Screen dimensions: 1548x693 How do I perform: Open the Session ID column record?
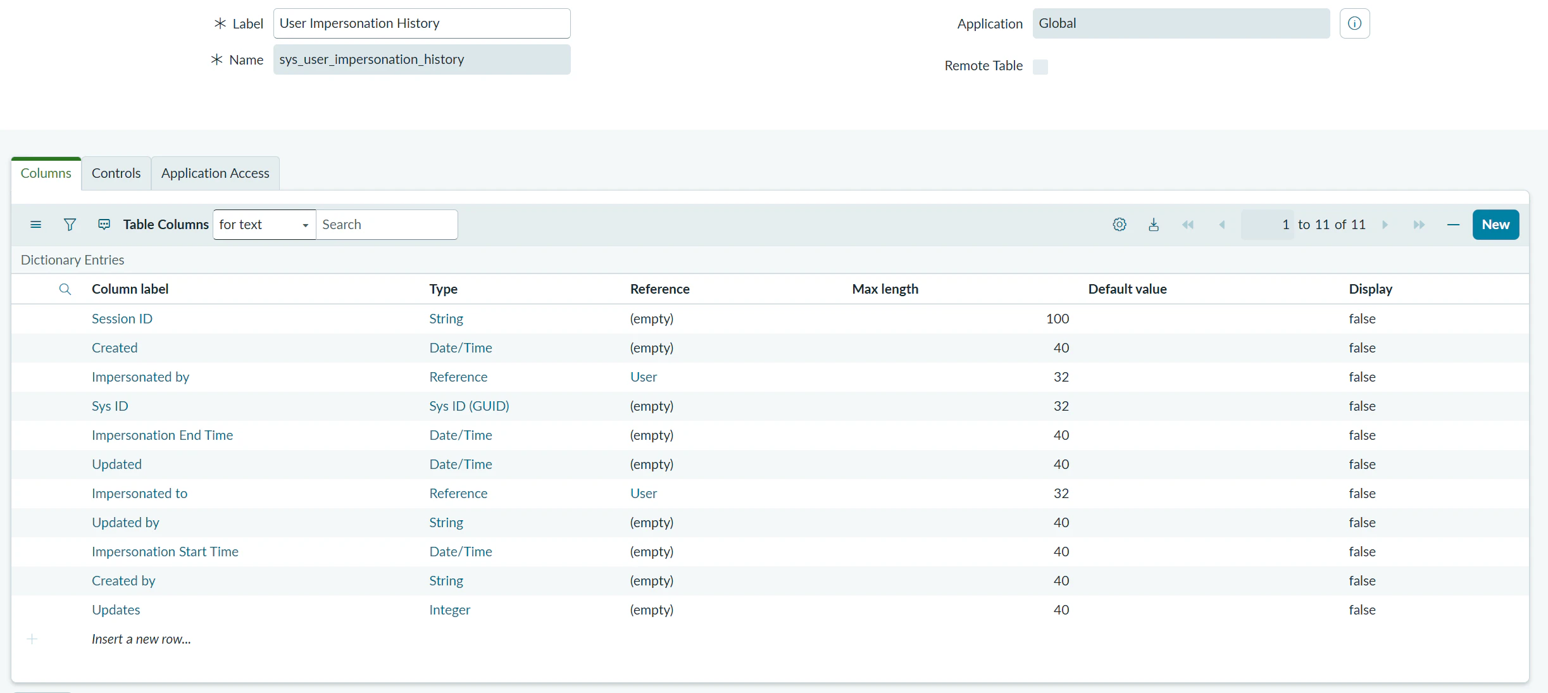coord(122,319)
